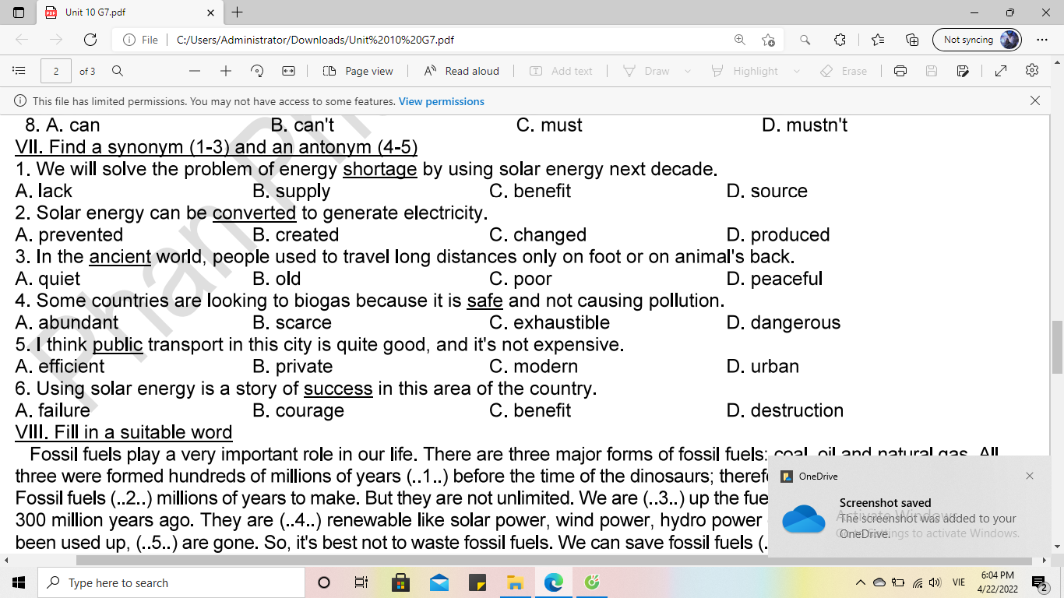
Task: Enter full screen mode
Action: (x=1001, y=71)
